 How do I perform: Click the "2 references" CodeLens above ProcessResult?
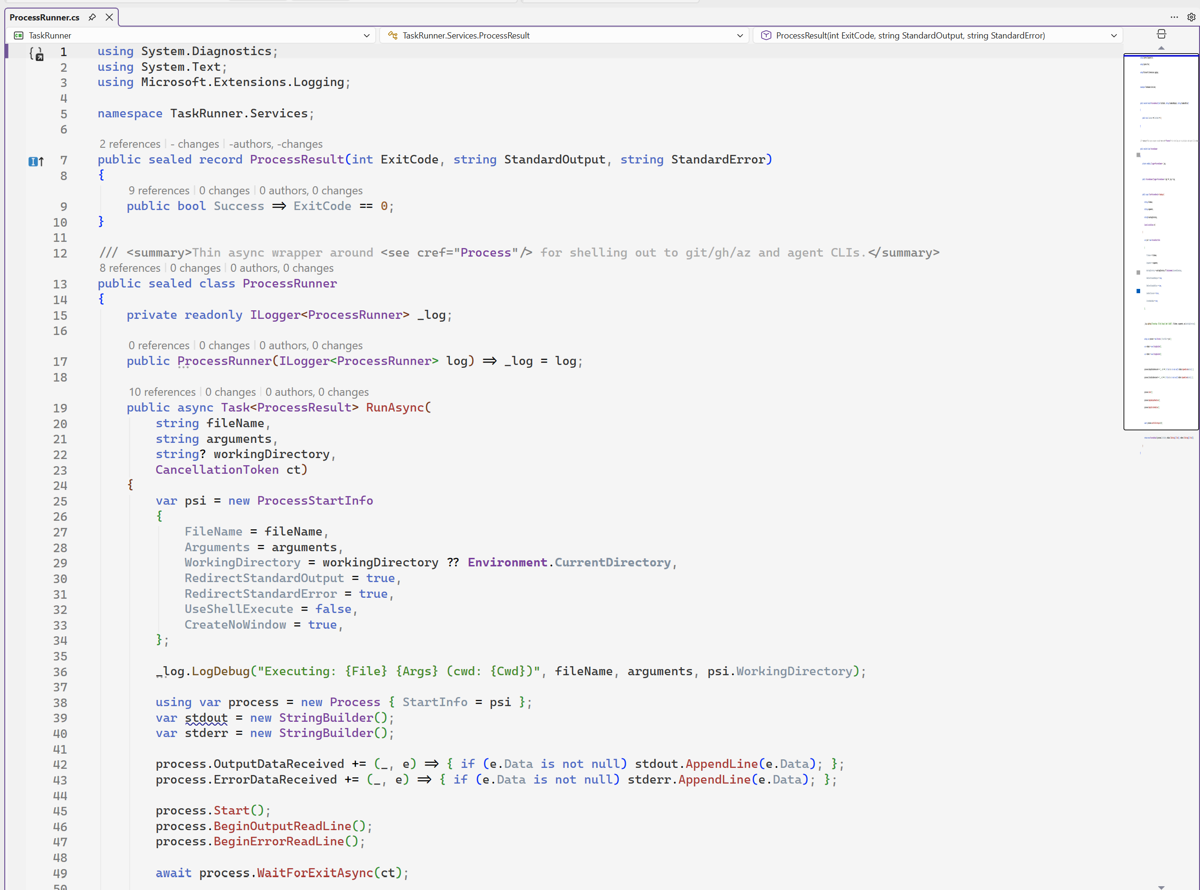(130, 144)
